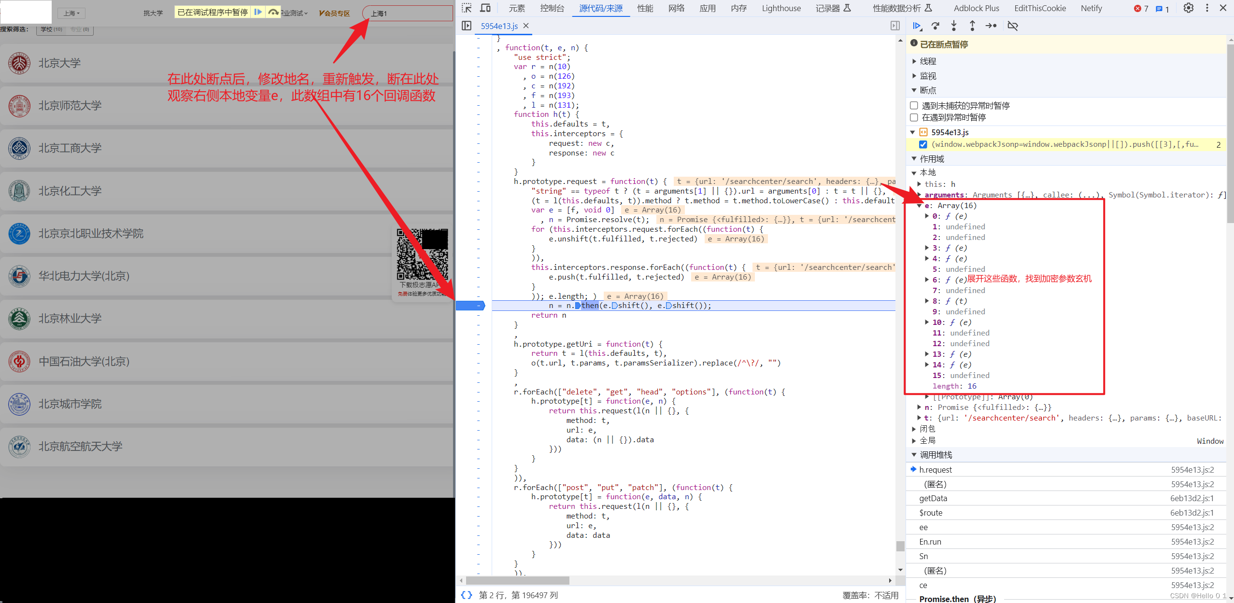Click the deactivate breakpoints icon
The width and height of the screenshot is (1234, 603).
click(x=1013, y=26)
